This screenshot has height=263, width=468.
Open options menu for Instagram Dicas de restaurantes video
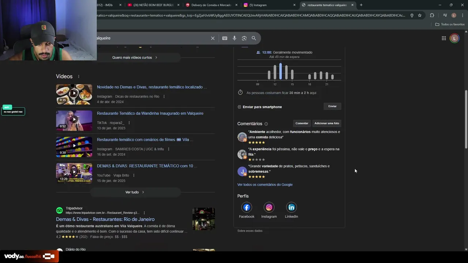click(164, 96)
